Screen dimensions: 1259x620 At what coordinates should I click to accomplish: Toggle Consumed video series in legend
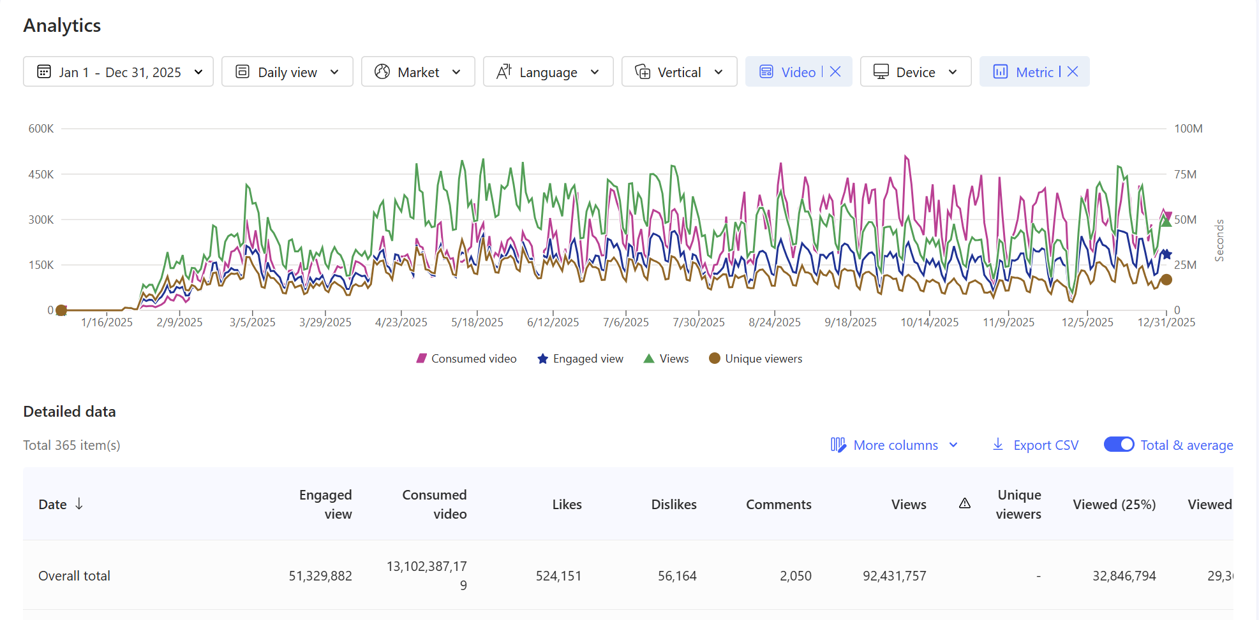[x=466, y=359]
